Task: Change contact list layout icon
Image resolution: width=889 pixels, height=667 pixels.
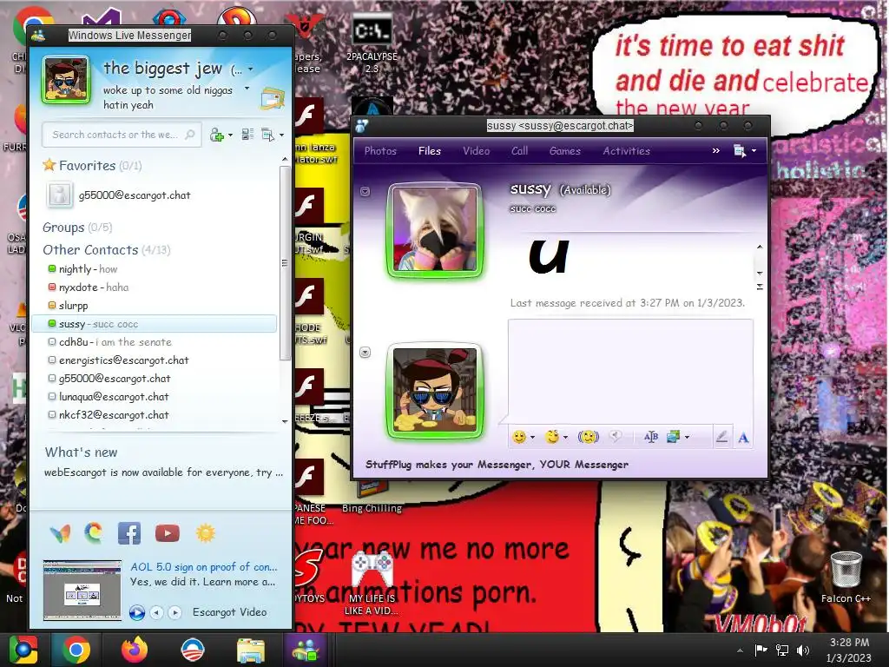Action: [x=247, y=135]
